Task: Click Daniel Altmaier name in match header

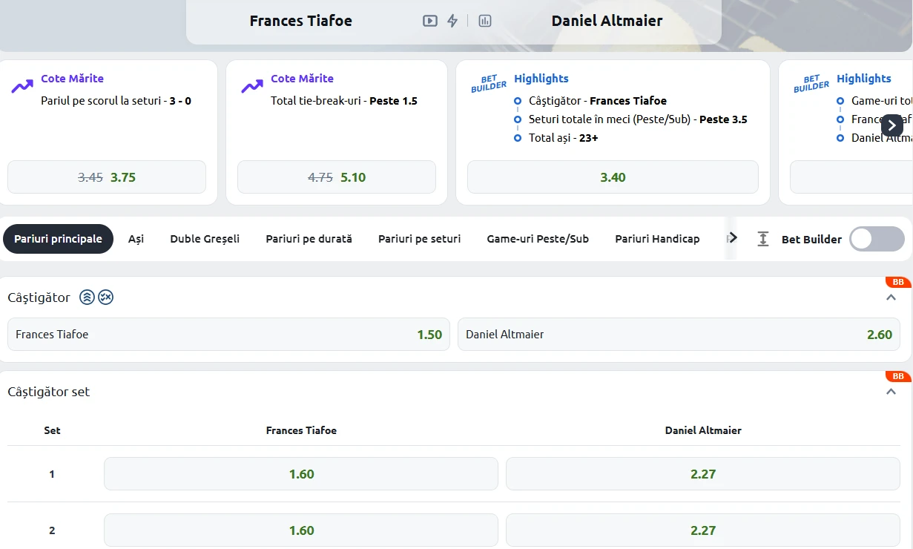Action: coord(607,21)
